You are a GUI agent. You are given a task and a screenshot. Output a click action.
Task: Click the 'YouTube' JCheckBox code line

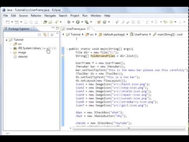[x=104, y=123]
